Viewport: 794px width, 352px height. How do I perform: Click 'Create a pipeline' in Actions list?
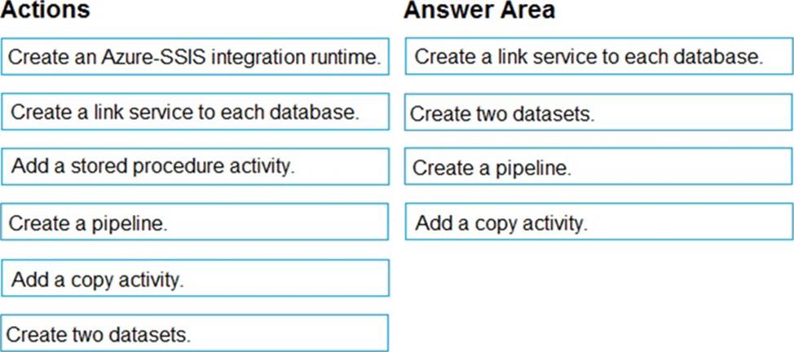click(195, 222)
